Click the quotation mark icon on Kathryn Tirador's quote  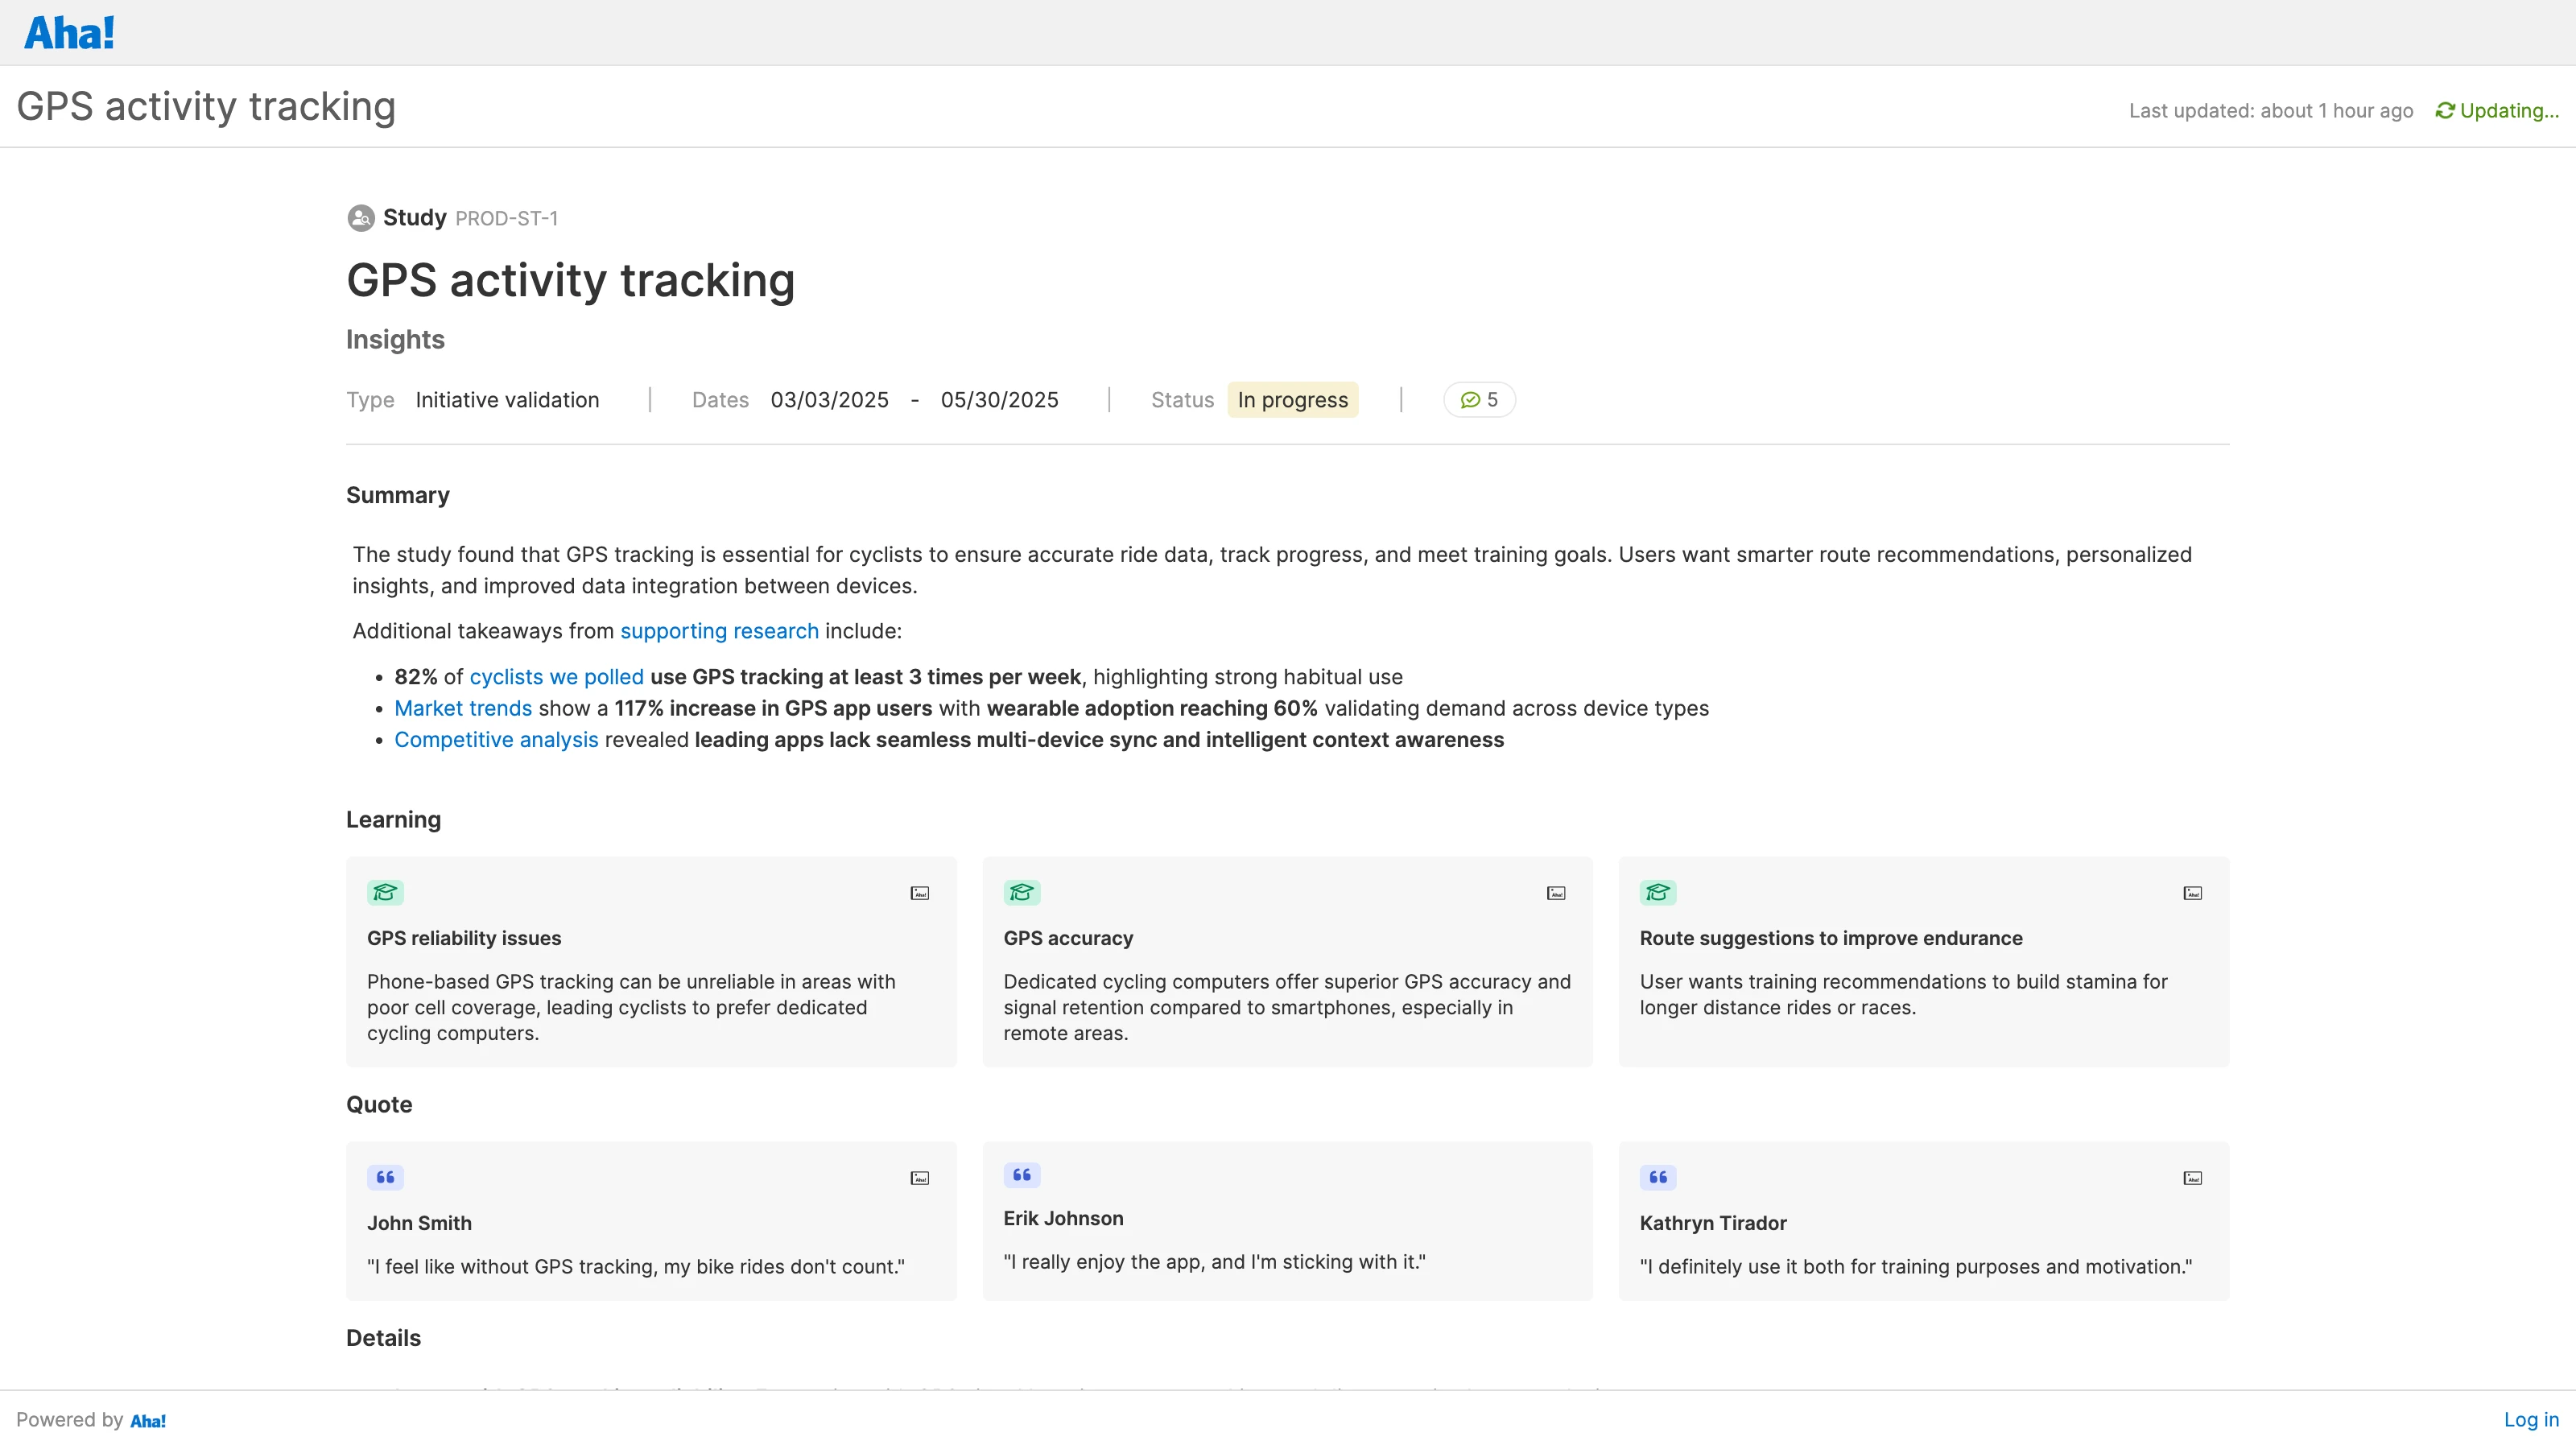pyautogui.click(x=1658, y=1177)
